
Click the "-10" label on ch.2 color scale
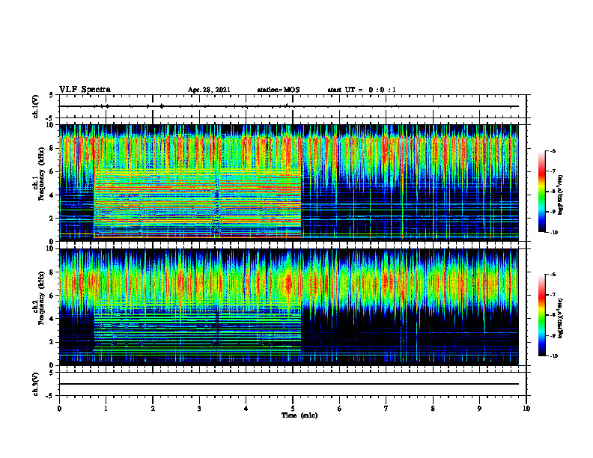pyautogui.click(x=553, y=356)
